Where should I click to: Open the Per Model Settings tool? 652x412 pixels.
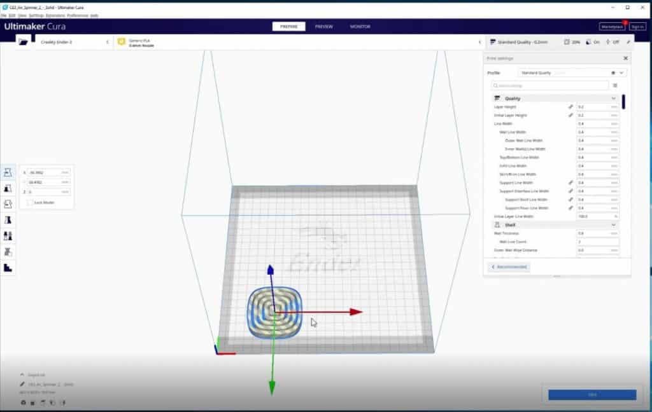(8, 236)
